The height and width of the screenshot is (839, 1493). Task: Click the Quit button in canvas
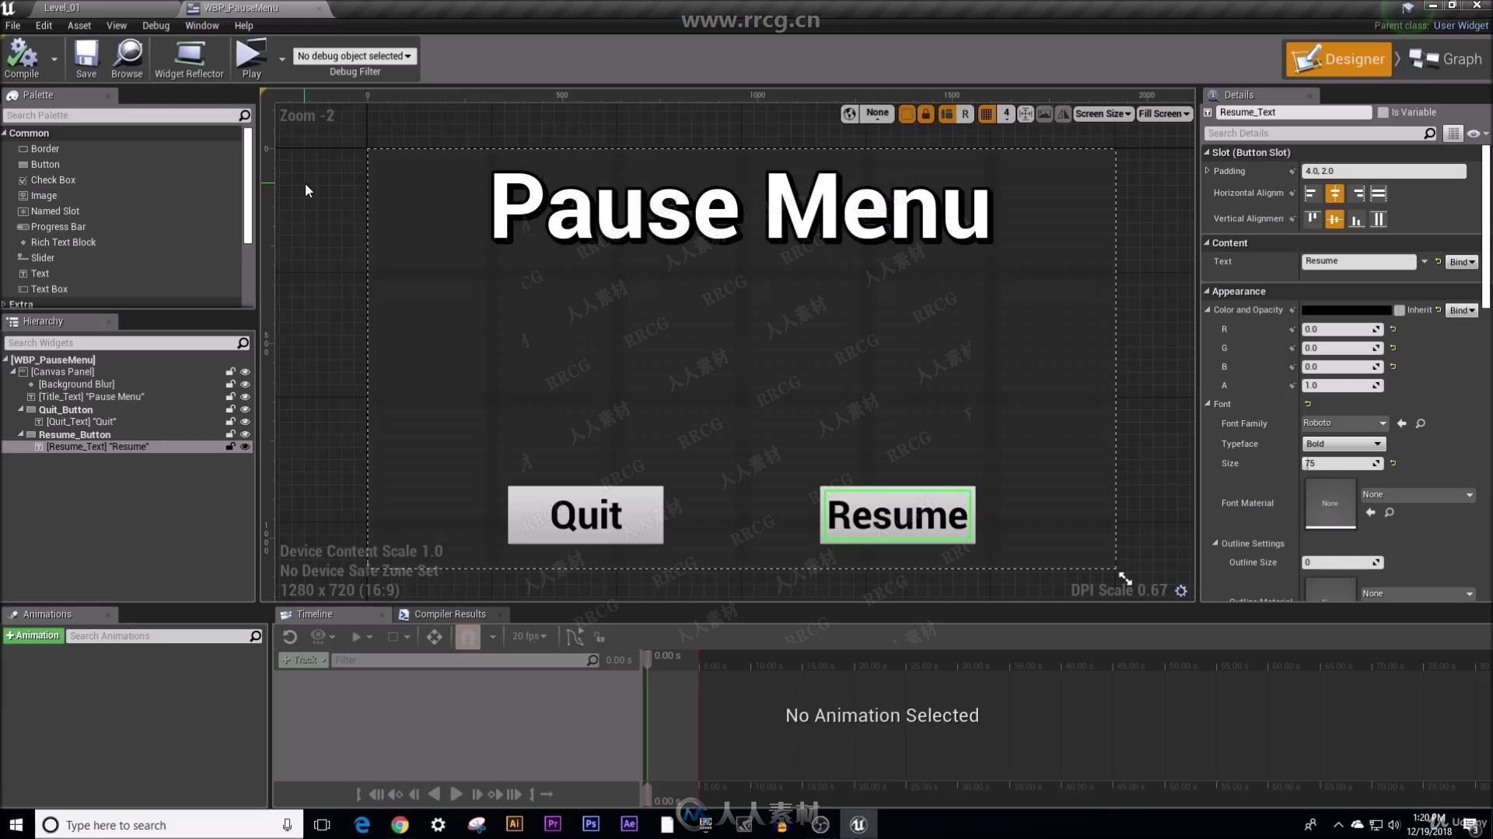(585, 513)
